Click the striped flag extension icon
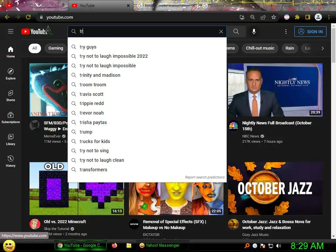The width and height of the screenshot is (336, 252). [x=287, y=17]
